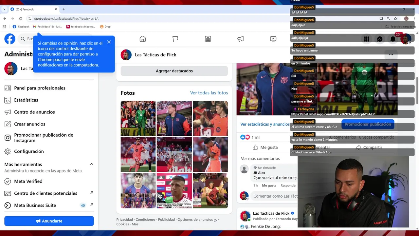Open the Facebook bookmark
The width and height of the screenshot is (419, 236).
[21, 27]
